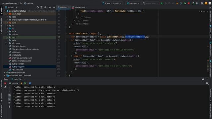Toggle the Structure side tool window tab

(x=1, y=85)
